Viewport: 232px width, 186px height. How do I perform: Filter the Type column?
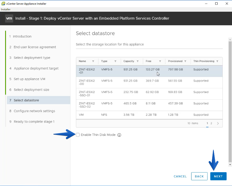[x=115, y=61]
